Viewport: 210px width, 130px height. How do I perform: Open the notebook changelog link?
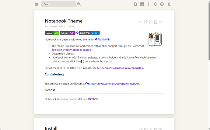click(x=120, y=68)
